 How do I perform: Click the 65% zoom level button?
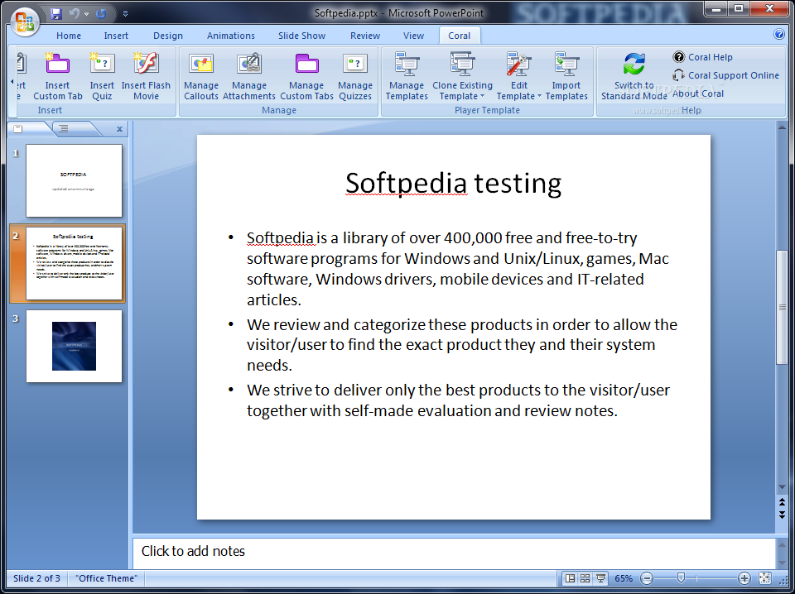[x=623, y=578]
